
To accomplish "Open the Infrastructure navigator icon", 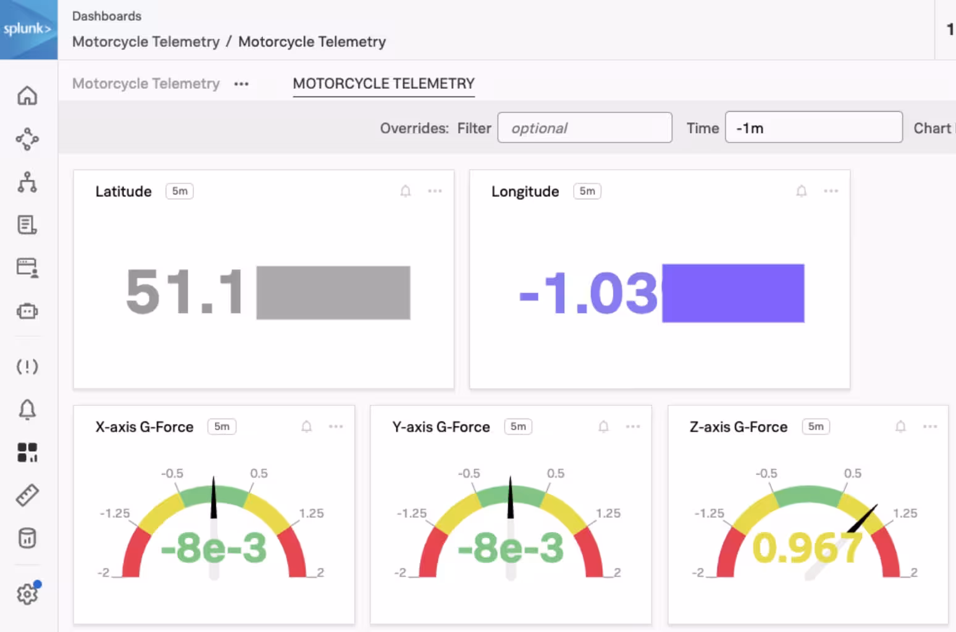I will [27, 182].
